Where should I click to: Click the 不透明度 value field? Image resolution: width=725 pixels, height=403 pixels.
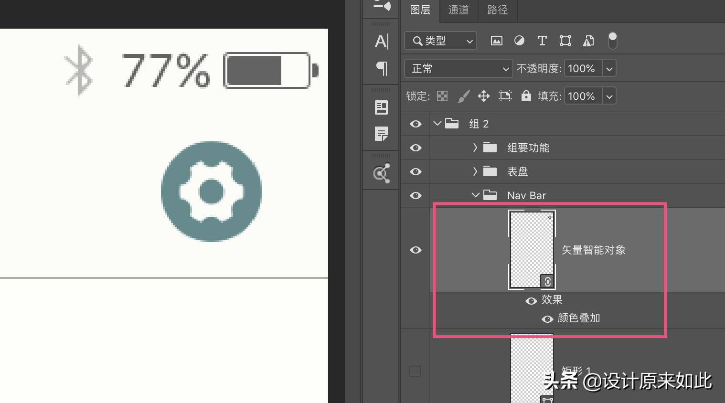click(583, 69)
